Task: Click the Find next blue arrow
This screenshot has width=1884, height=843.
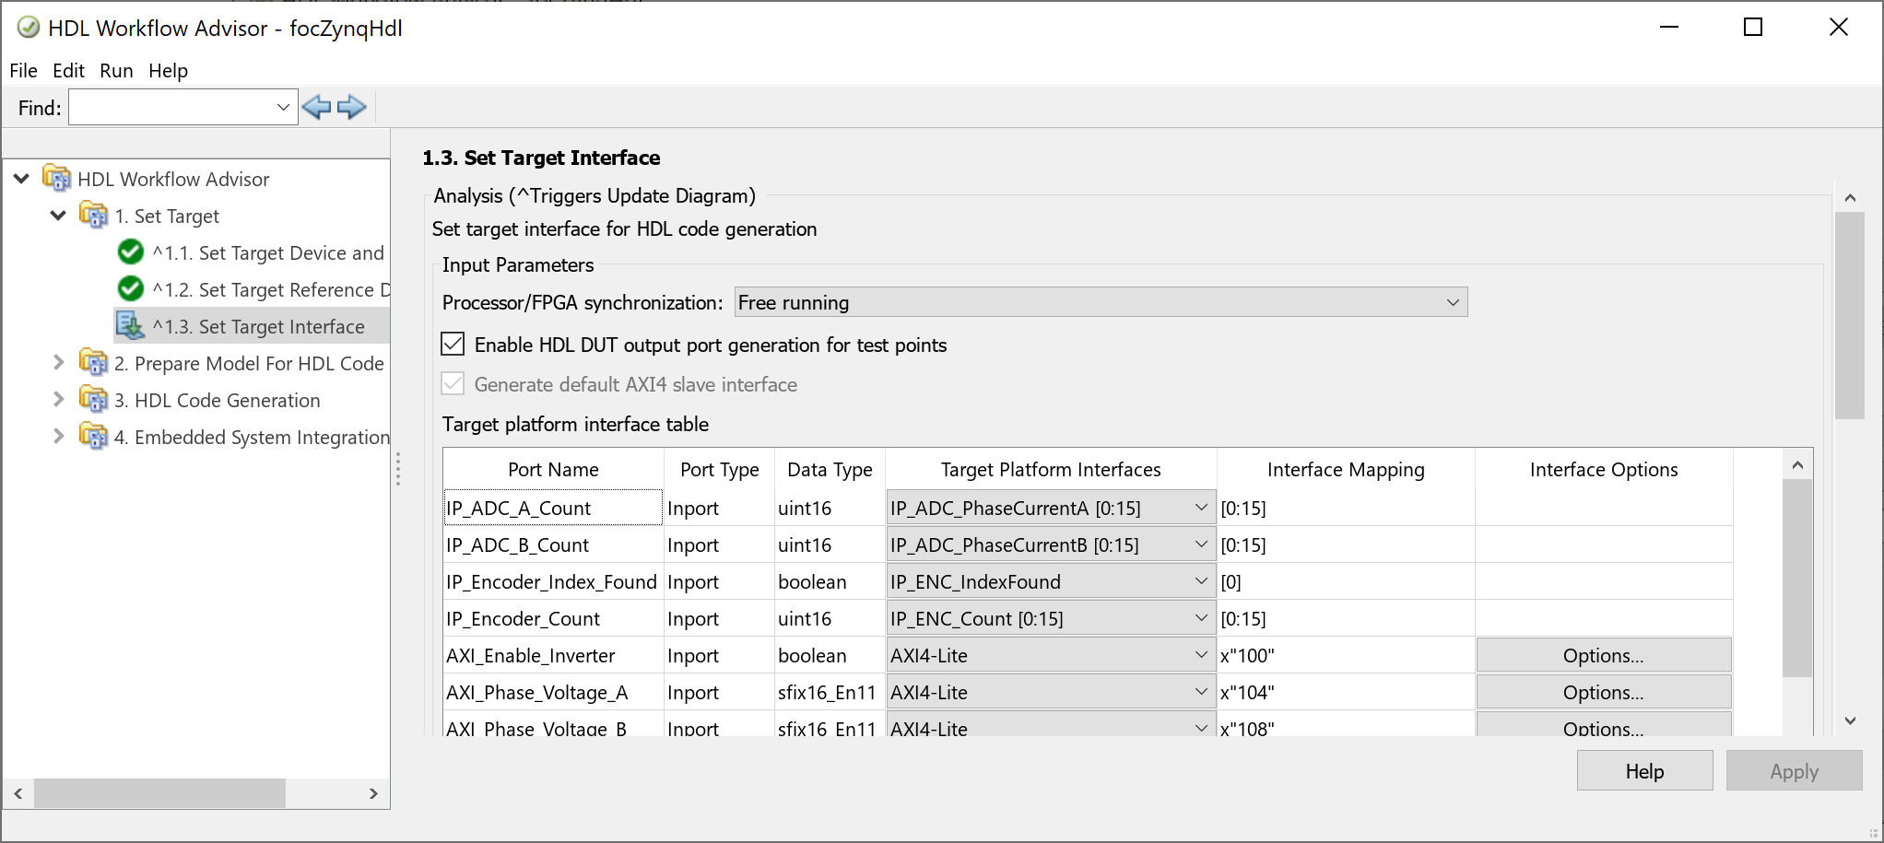Action: coord(352,108)
